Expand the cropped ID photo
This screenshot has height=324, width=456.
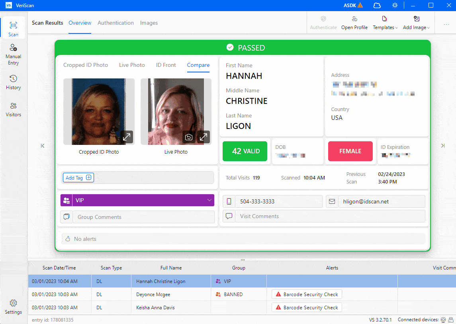[x=127, y=137]
